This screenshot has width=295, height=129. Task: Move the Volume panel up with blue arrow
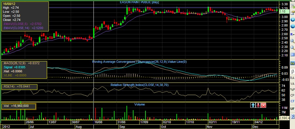253,105
